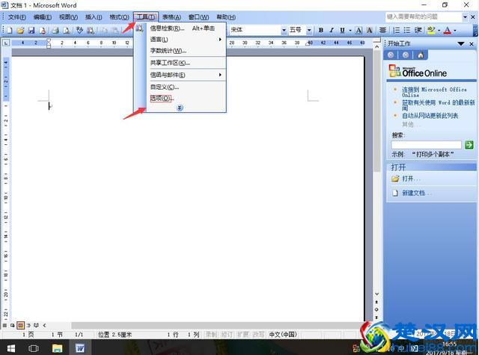Click the Numbering list icon

point(396,30)
